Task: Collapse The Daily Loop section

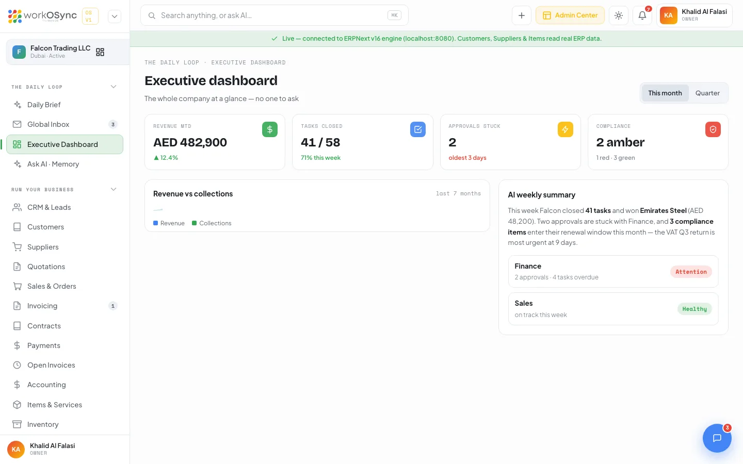Action: pos(114,87)
